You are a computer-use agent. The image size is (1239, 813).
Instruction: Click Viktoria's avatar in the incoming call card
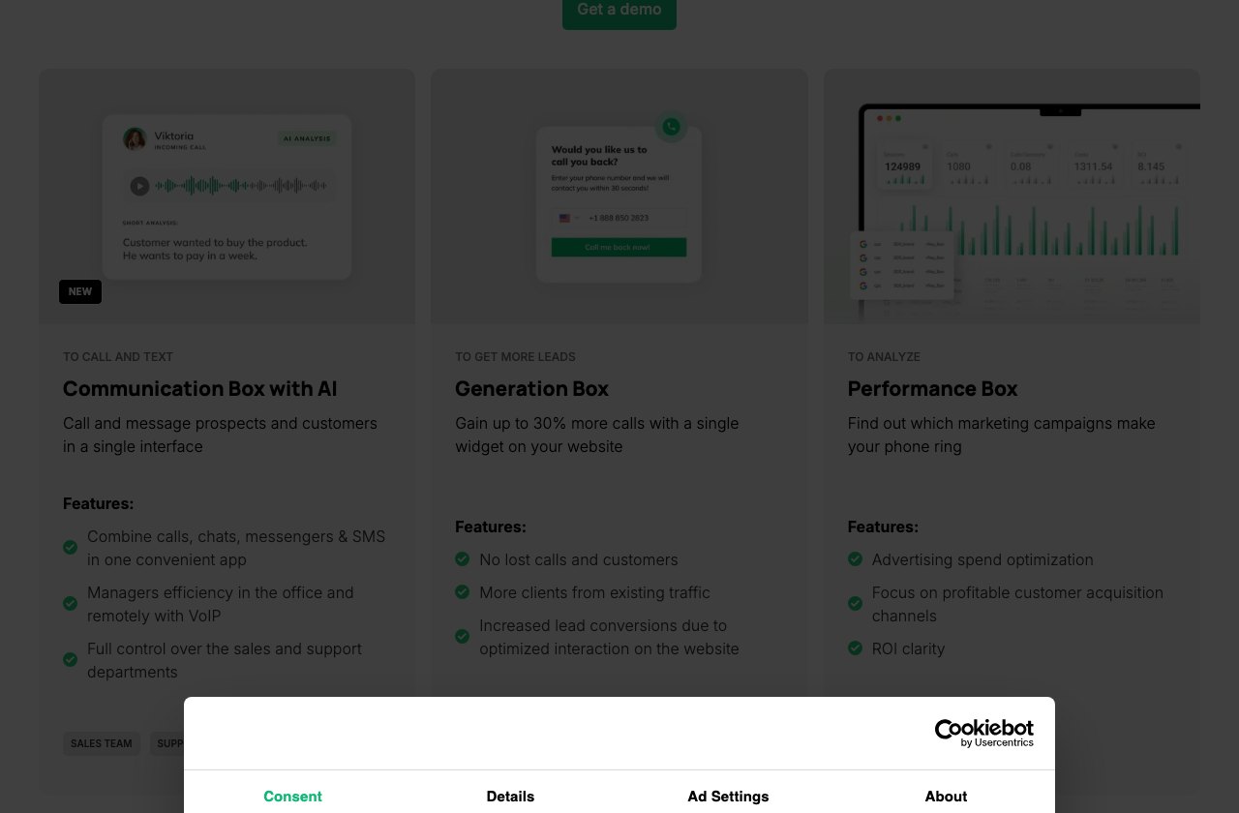coord(135,139)
